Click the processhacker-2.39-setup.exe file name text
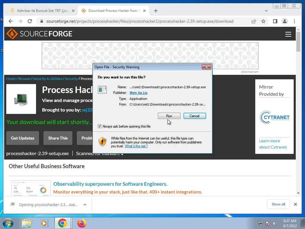Viewport: 305px width, 229px height. click(x=38, y=154)
